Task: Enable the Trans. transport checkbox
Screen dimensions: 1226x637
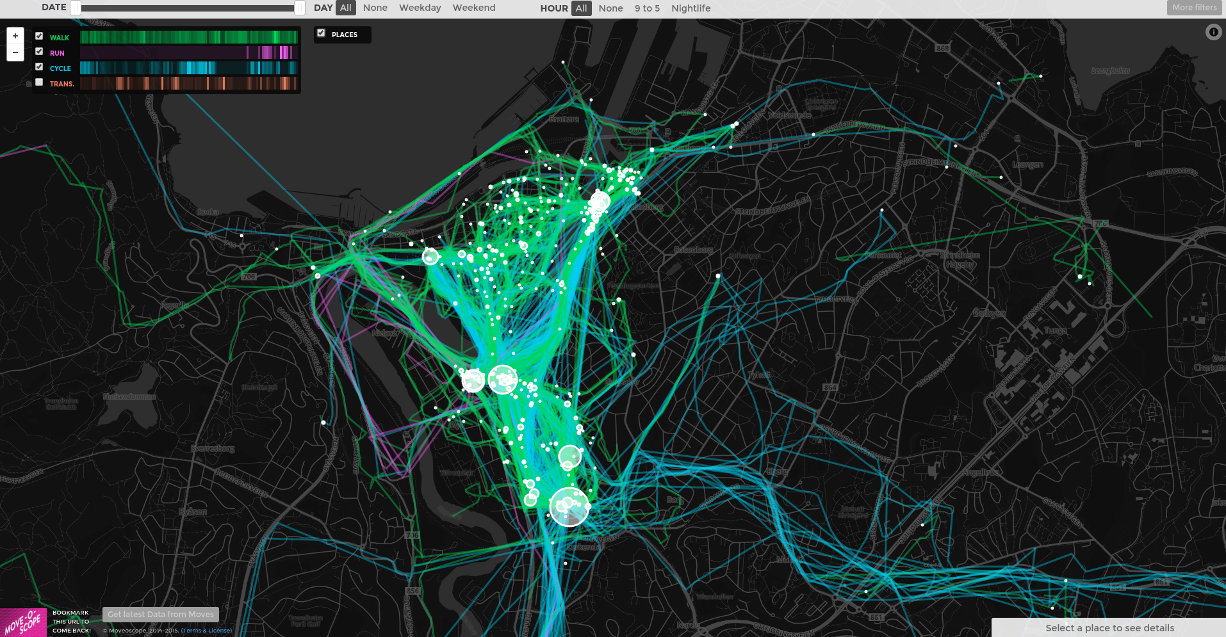Action: [39, 83]
